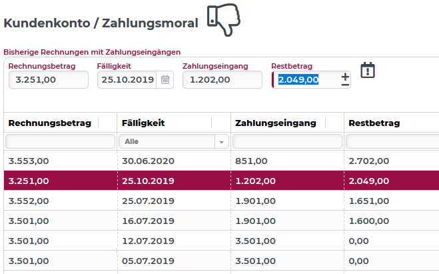Click the calendar alert icon beside Restbetrag
This screenshot has height=274, width=439.
368,70
